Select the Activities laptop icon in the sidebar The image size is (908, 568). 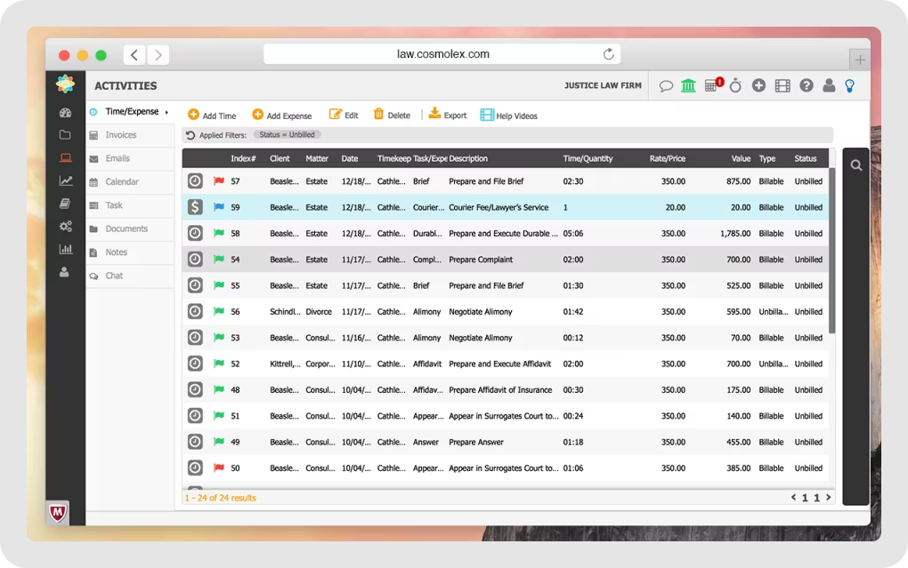[66, 158]
